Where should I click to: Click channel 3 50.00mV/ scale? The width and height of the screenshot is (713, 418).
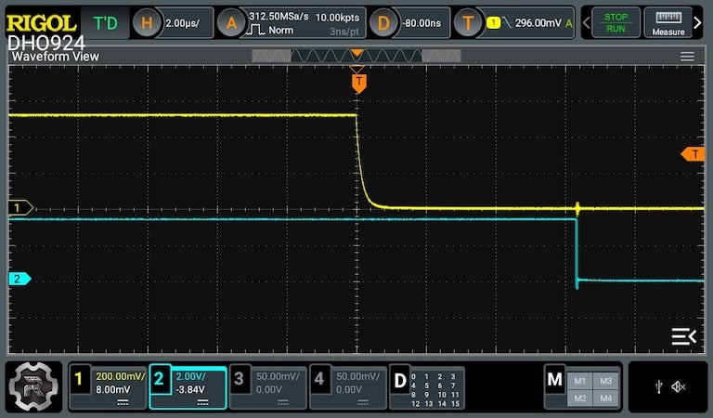tap(278, 376)
